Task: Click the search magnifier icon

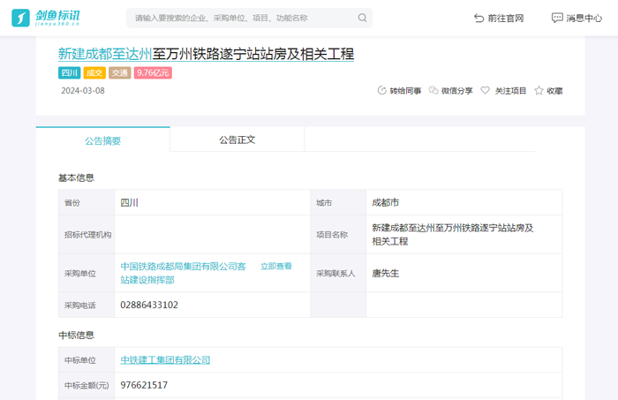Action: (362, 18)
